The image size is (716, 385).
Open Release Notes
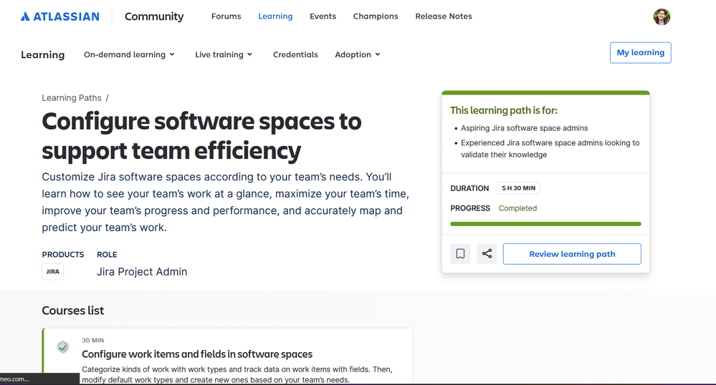click(x=444, y=16)
